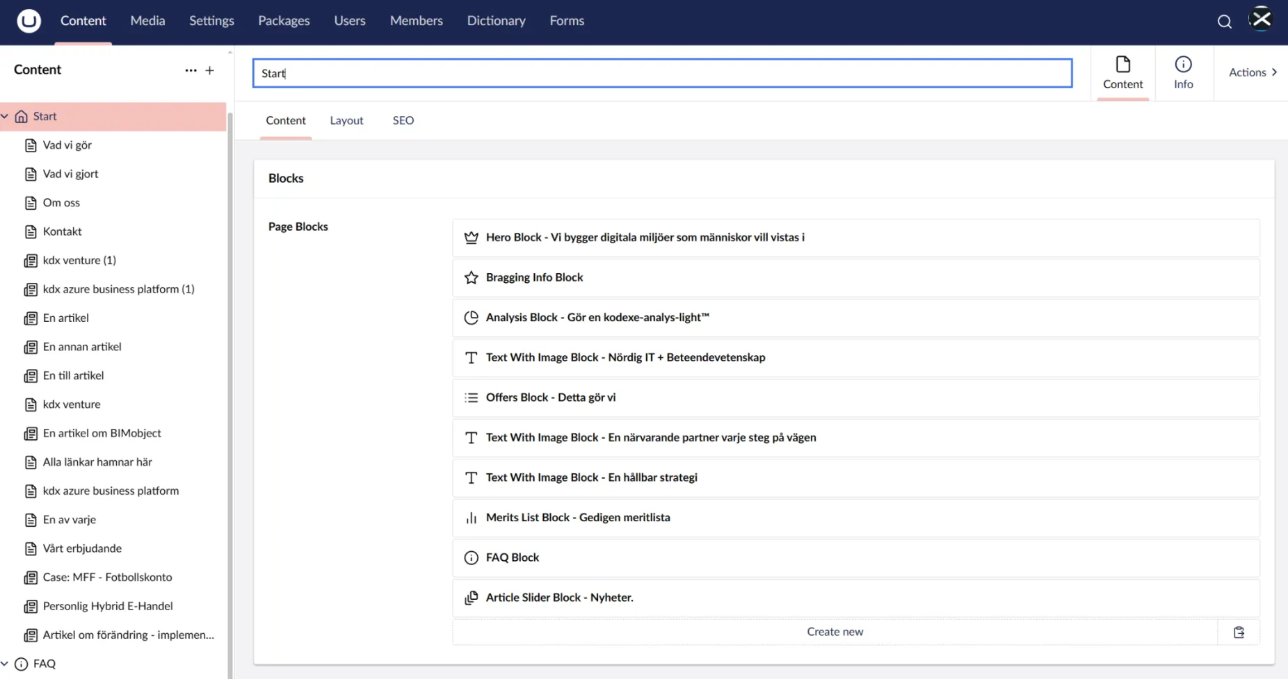Select 'Om oss' in the content tree

61,203
